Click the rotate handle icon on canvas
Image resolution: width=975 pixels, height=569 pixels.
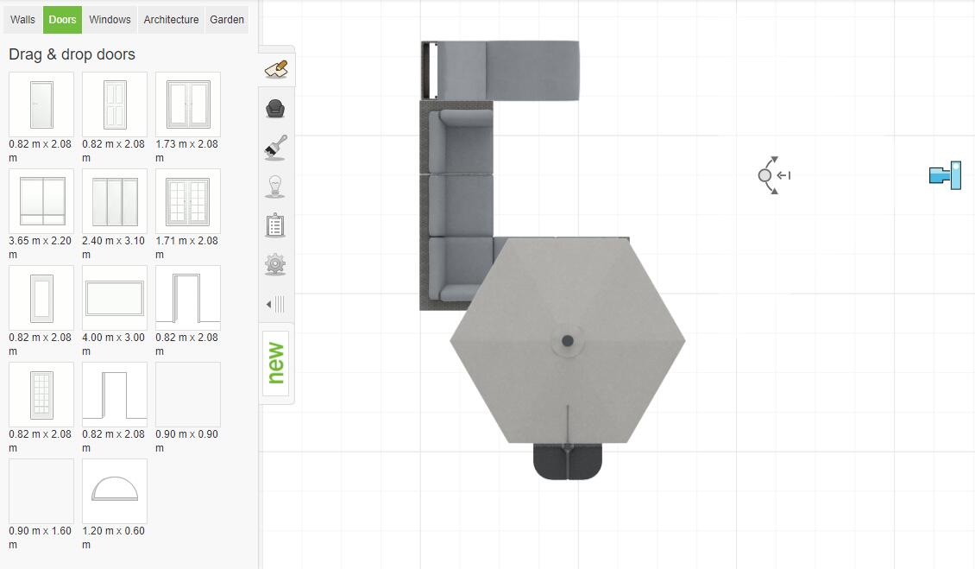point(774,175)
